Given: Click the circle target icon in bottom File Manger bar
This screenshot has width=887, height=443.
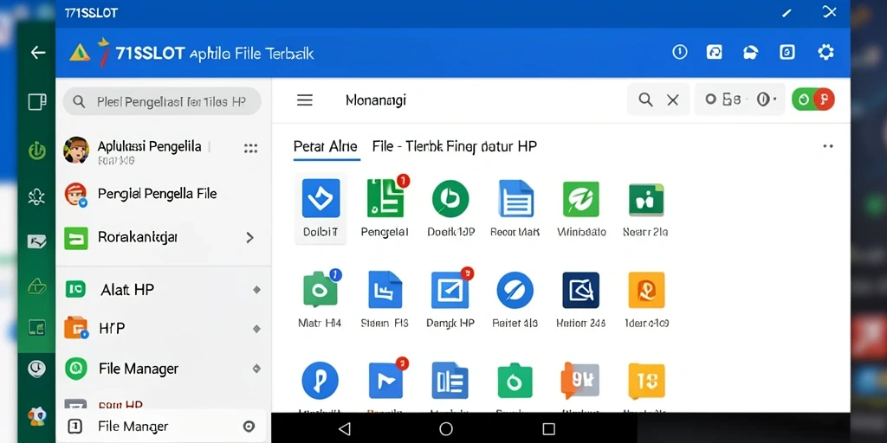Looking at the screenshot, I should pyautogui.click(x=249, y=427).
